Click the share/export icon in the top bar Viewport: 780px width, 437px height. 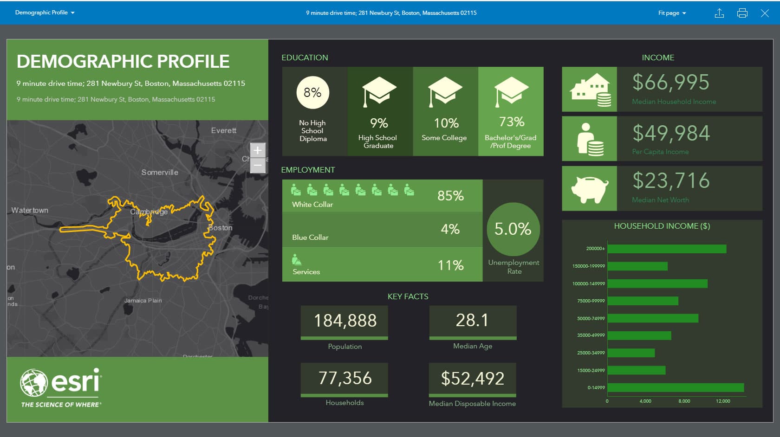point(719,13)
